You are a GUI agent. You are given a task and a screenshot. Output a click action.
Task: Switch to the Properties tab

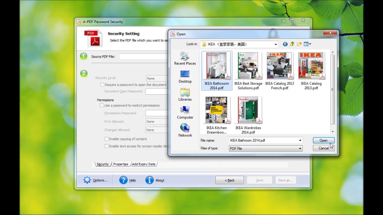(x=121, y=164)
